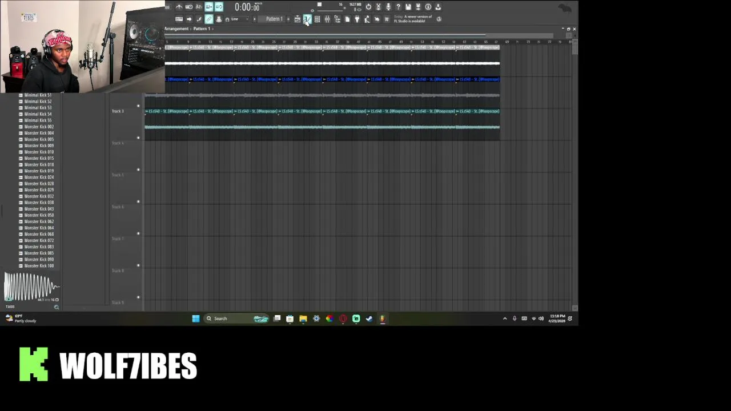The height and width of the screenshot is (411, 731).
Task: Open the Windows Start button
Action: pyautogui.click(x=196, y=319)
